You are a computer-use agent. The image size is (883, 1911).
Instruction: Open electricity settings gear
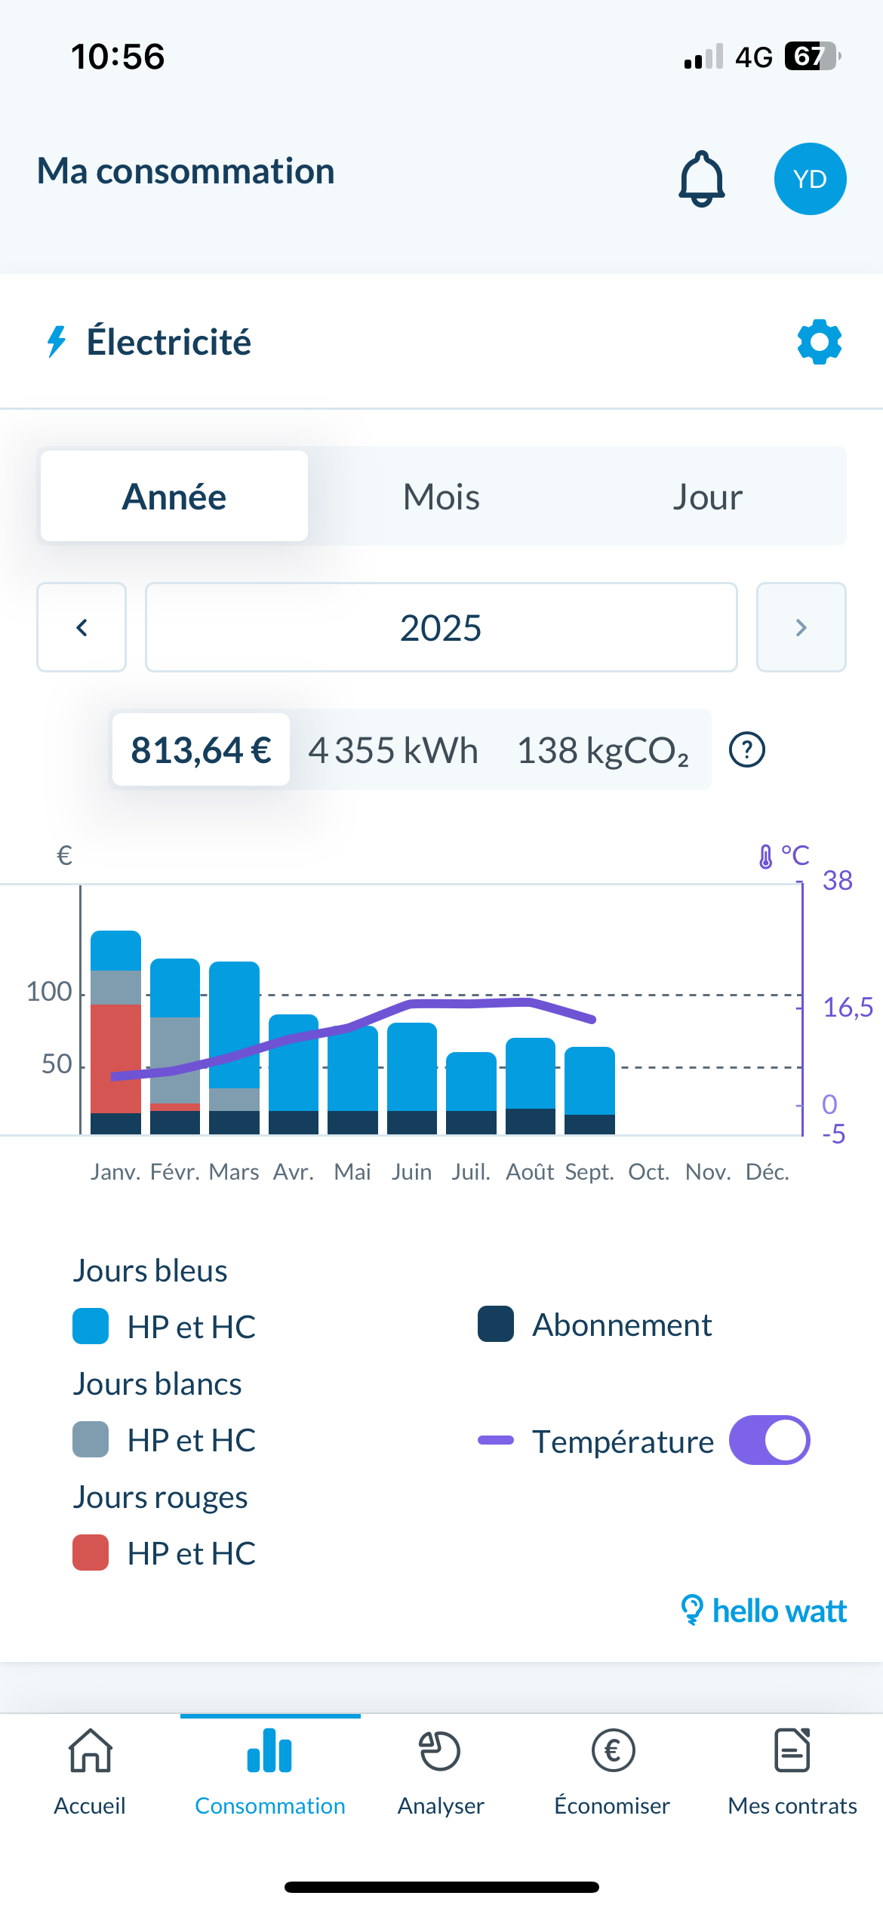click(819, 342)
